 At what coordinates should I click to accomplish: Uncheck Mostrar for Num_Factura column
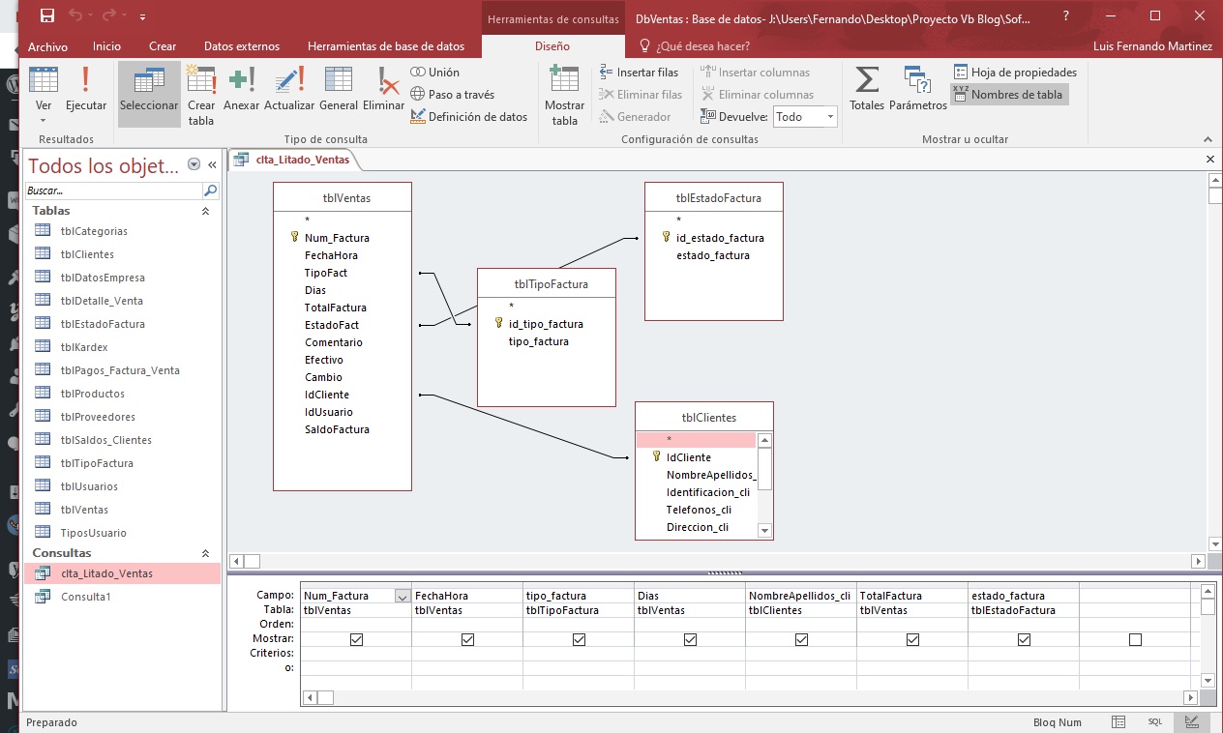tap(356, 639)
